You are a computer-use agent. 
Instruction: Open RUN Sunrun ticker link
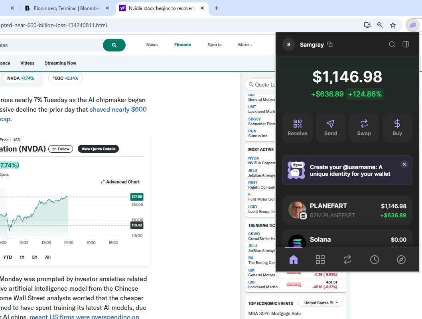[252, 131]
